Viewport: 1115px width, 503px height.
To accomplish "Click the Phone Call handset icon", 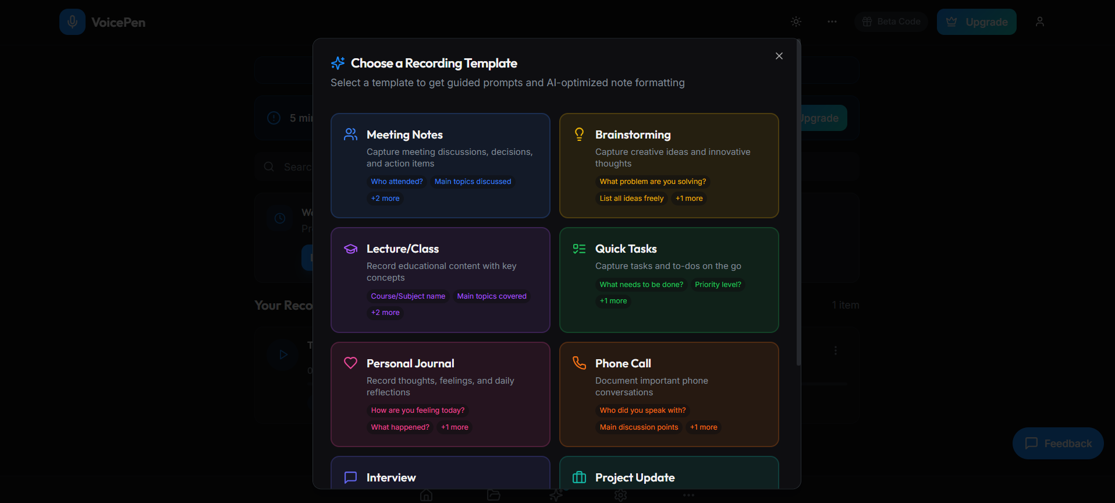I will (x=579, y=363).
